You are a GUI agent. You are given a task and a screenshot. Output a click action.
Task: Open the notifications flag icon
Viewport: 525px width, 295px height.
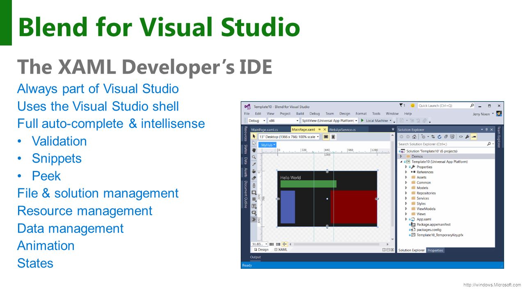(x=402, y=106)
